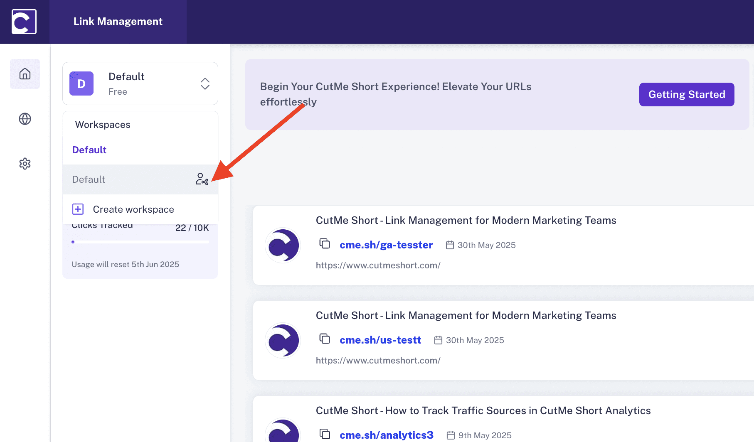This screenshot has width=754, height=442.
Task: Open the Link Management tab
Action: point(118,22)
